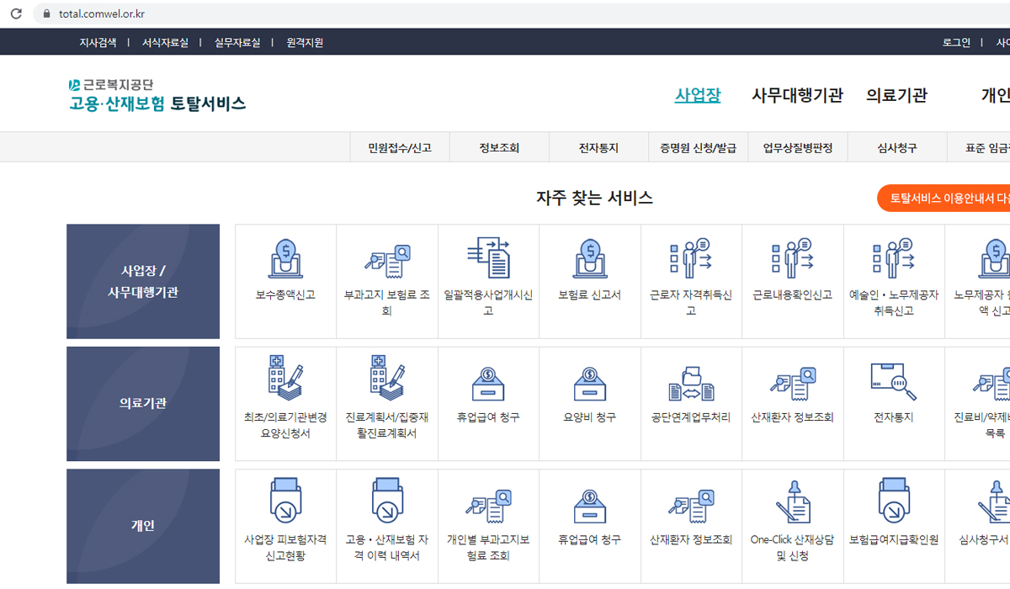Click the 로그인 link
The image size is (1010, 589).
point(956,42)
